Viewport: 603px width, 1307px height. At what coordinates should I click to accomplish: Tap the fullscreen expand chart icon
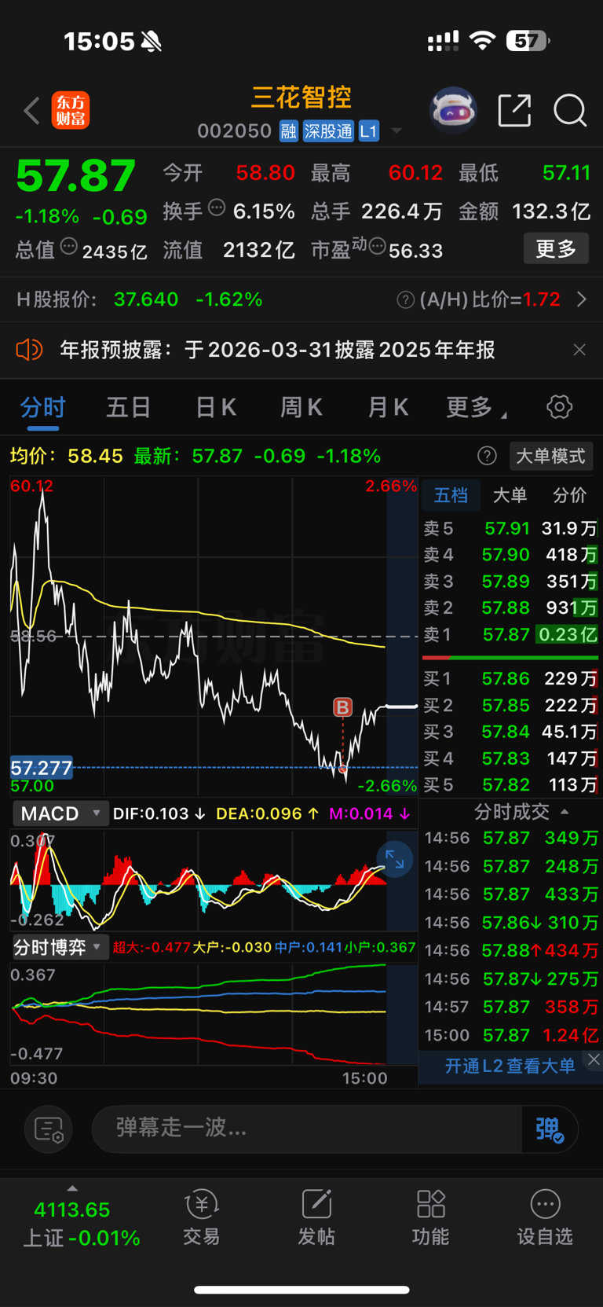(x=395, y=861)
